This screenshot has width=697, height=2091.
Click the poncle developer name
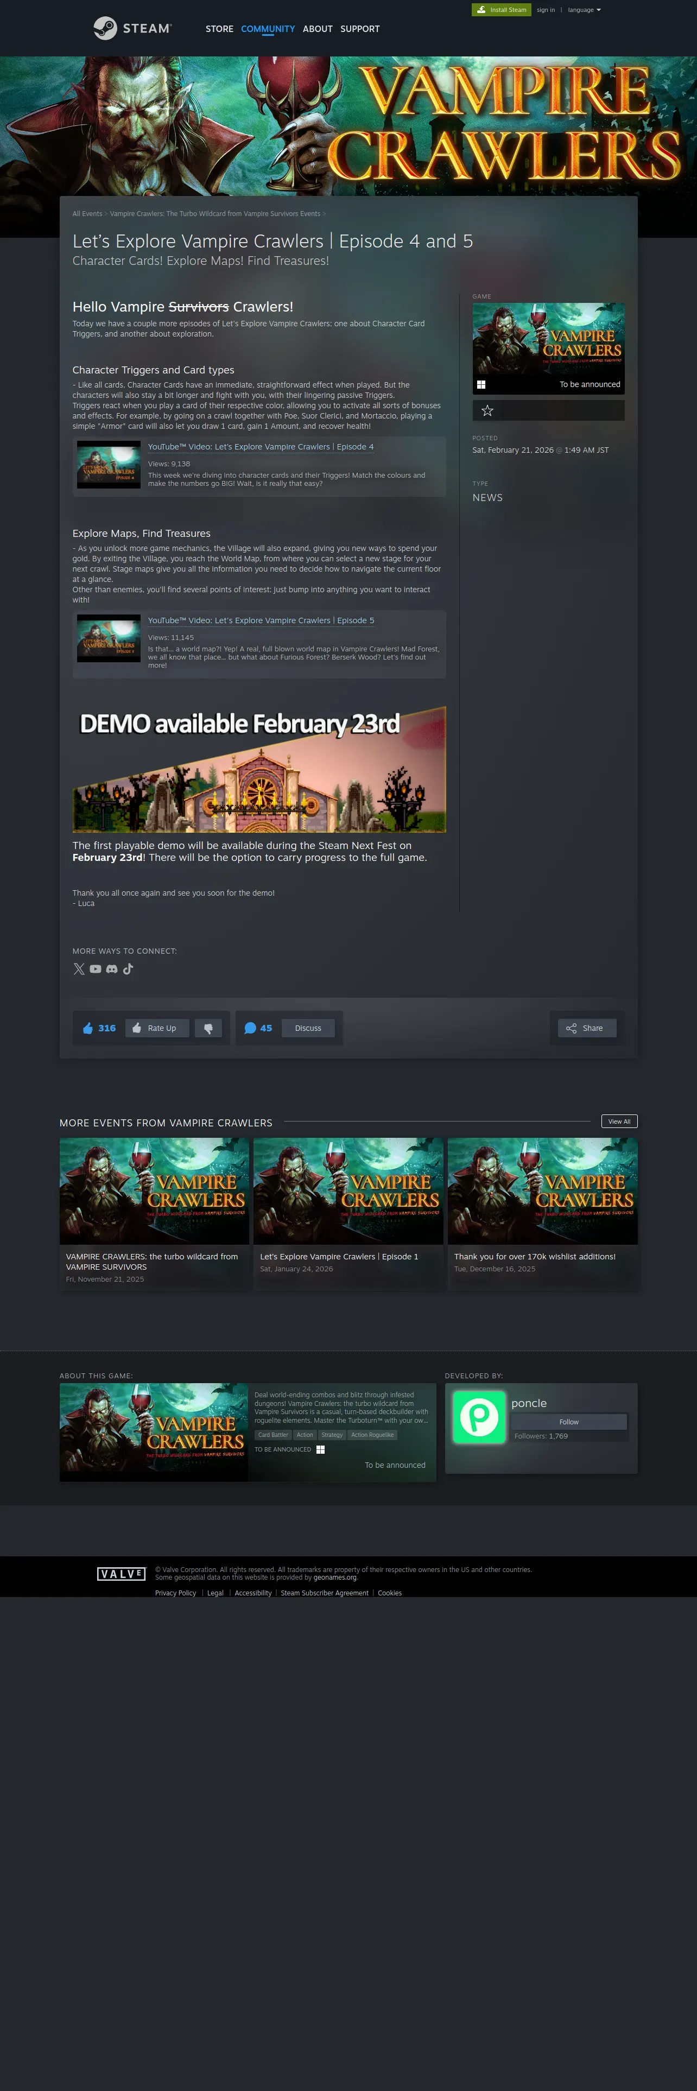coord(529,1403)
